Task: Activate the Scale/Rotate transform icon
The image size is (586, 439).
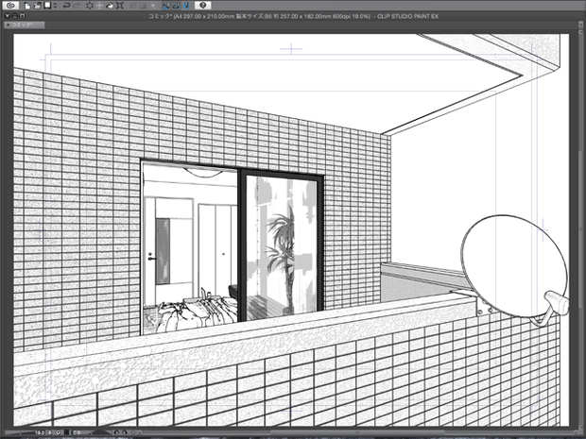Action: [120, 6]
